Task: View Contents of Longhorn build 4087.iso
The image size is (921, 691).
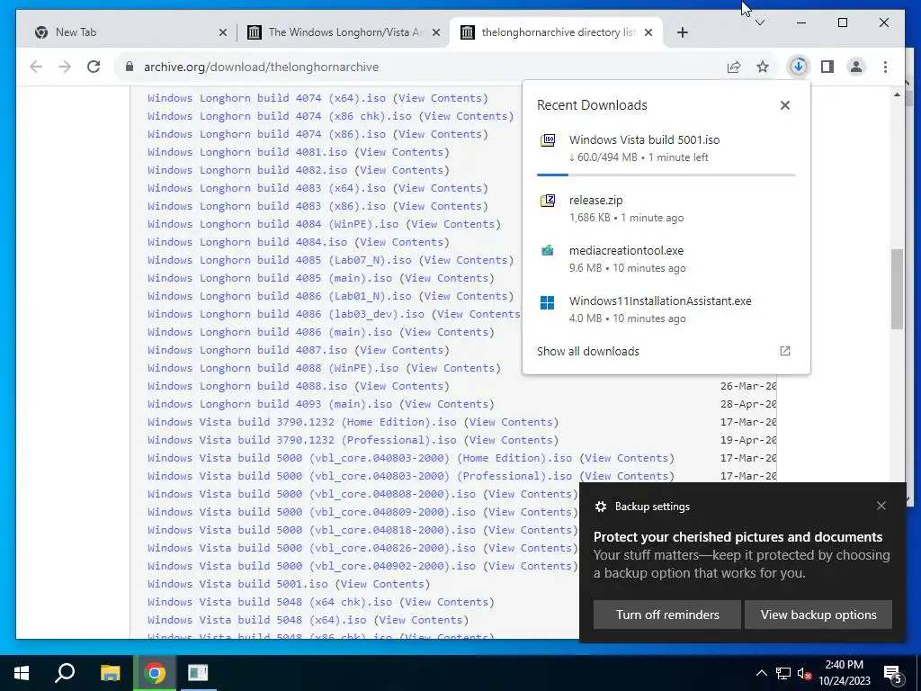Action: 402,350
